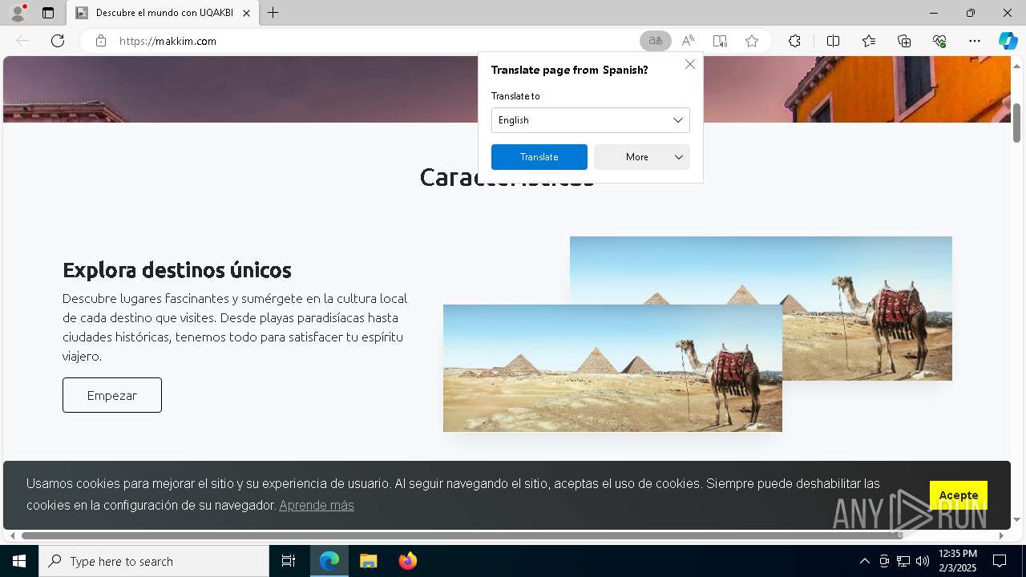Screen dimensions: 1026x577
Task: Activate Read aloud icon
Action: pos(688,41)
